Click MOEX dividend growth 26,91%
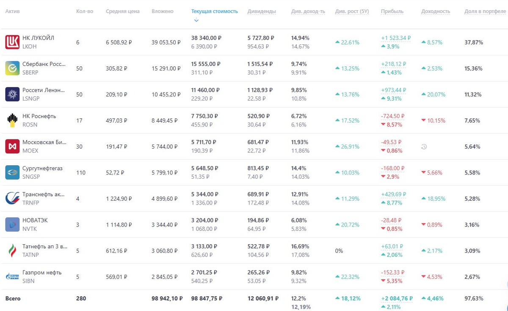This screenshot has width=508, height=311. [x=347, y=147]
